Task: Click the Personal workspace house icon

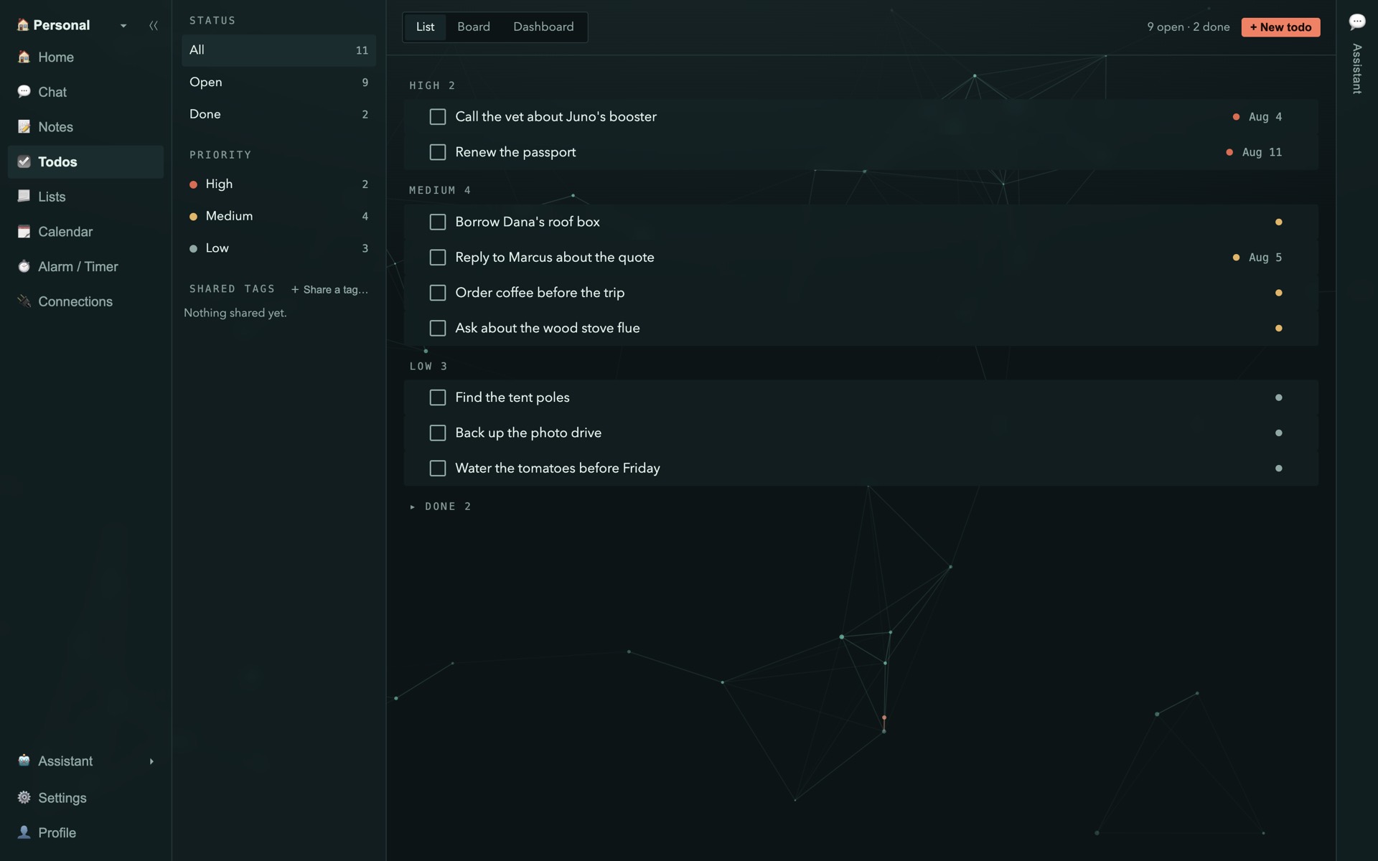Action: (x=23, y=25)
